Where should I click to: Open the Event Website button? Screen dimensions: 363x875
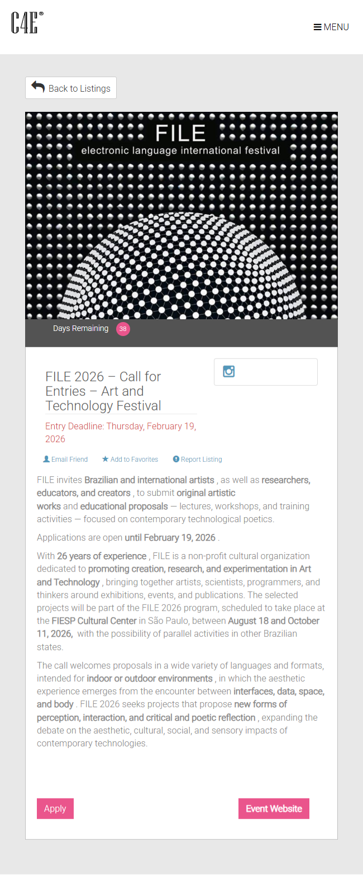[274, 808]
